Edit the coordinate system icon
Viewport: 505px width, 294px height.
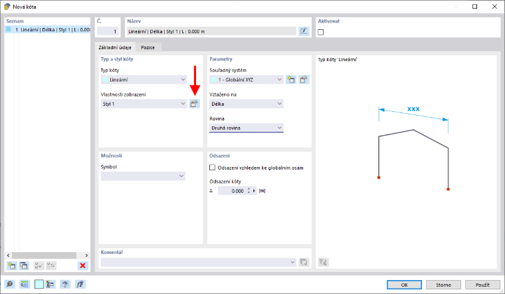point(304,80)
